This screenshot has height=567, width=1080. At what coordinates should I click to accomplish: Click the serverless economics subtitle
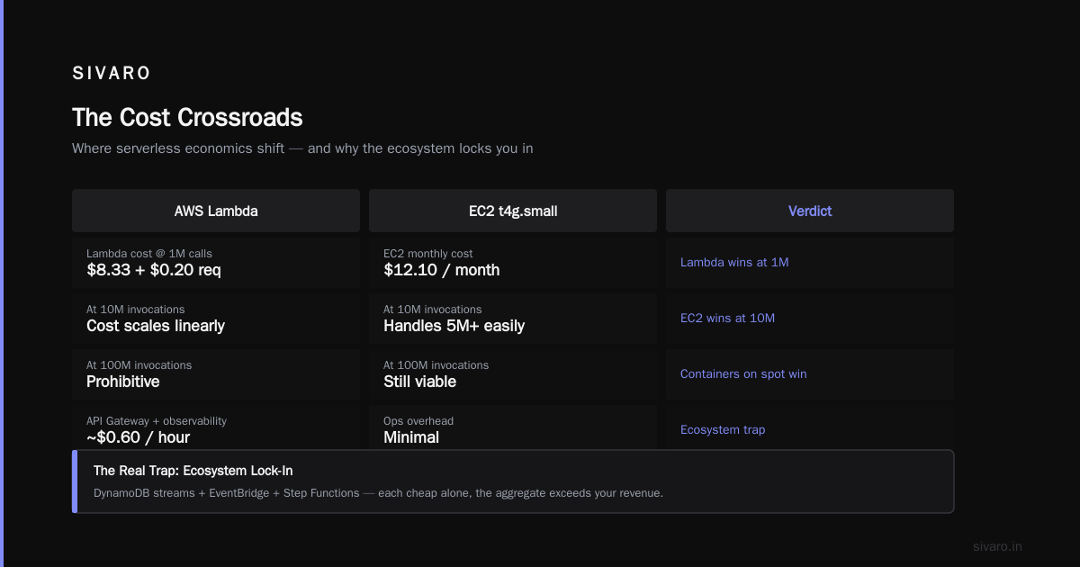[302, 148]
